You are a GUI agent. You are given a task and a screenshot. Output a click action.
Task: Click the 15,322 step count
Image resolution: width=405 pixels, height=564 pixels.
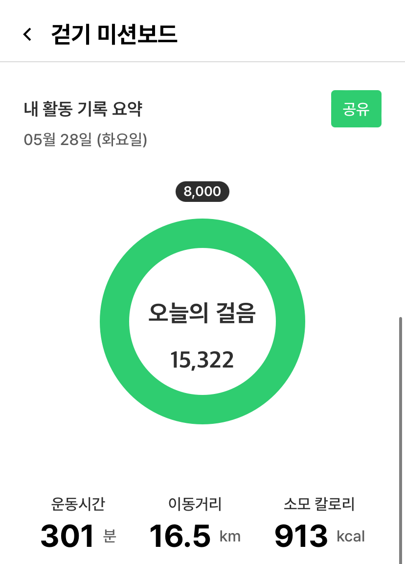pos(202,360)
